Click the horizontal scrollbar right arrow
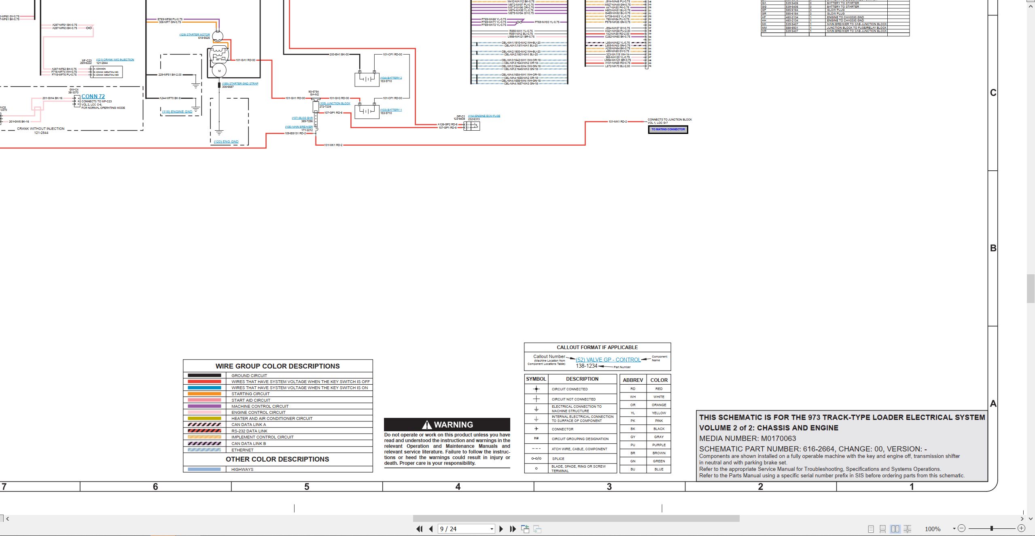The width and height of the screenshot is (1035, 536). tap(1022, 518)
